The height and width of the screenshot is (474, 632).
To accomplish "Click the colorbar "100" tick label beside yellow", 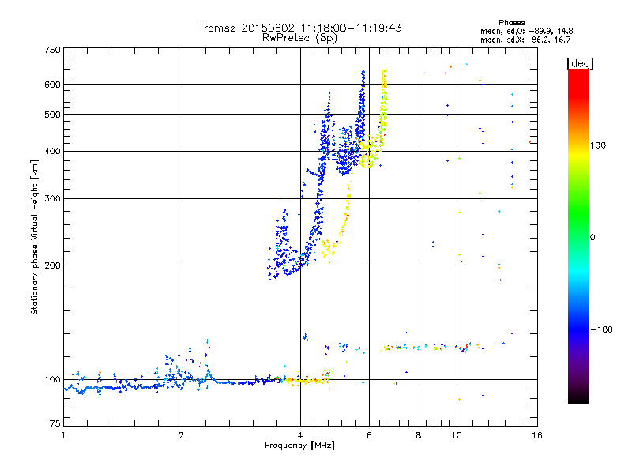I will 598,145.
